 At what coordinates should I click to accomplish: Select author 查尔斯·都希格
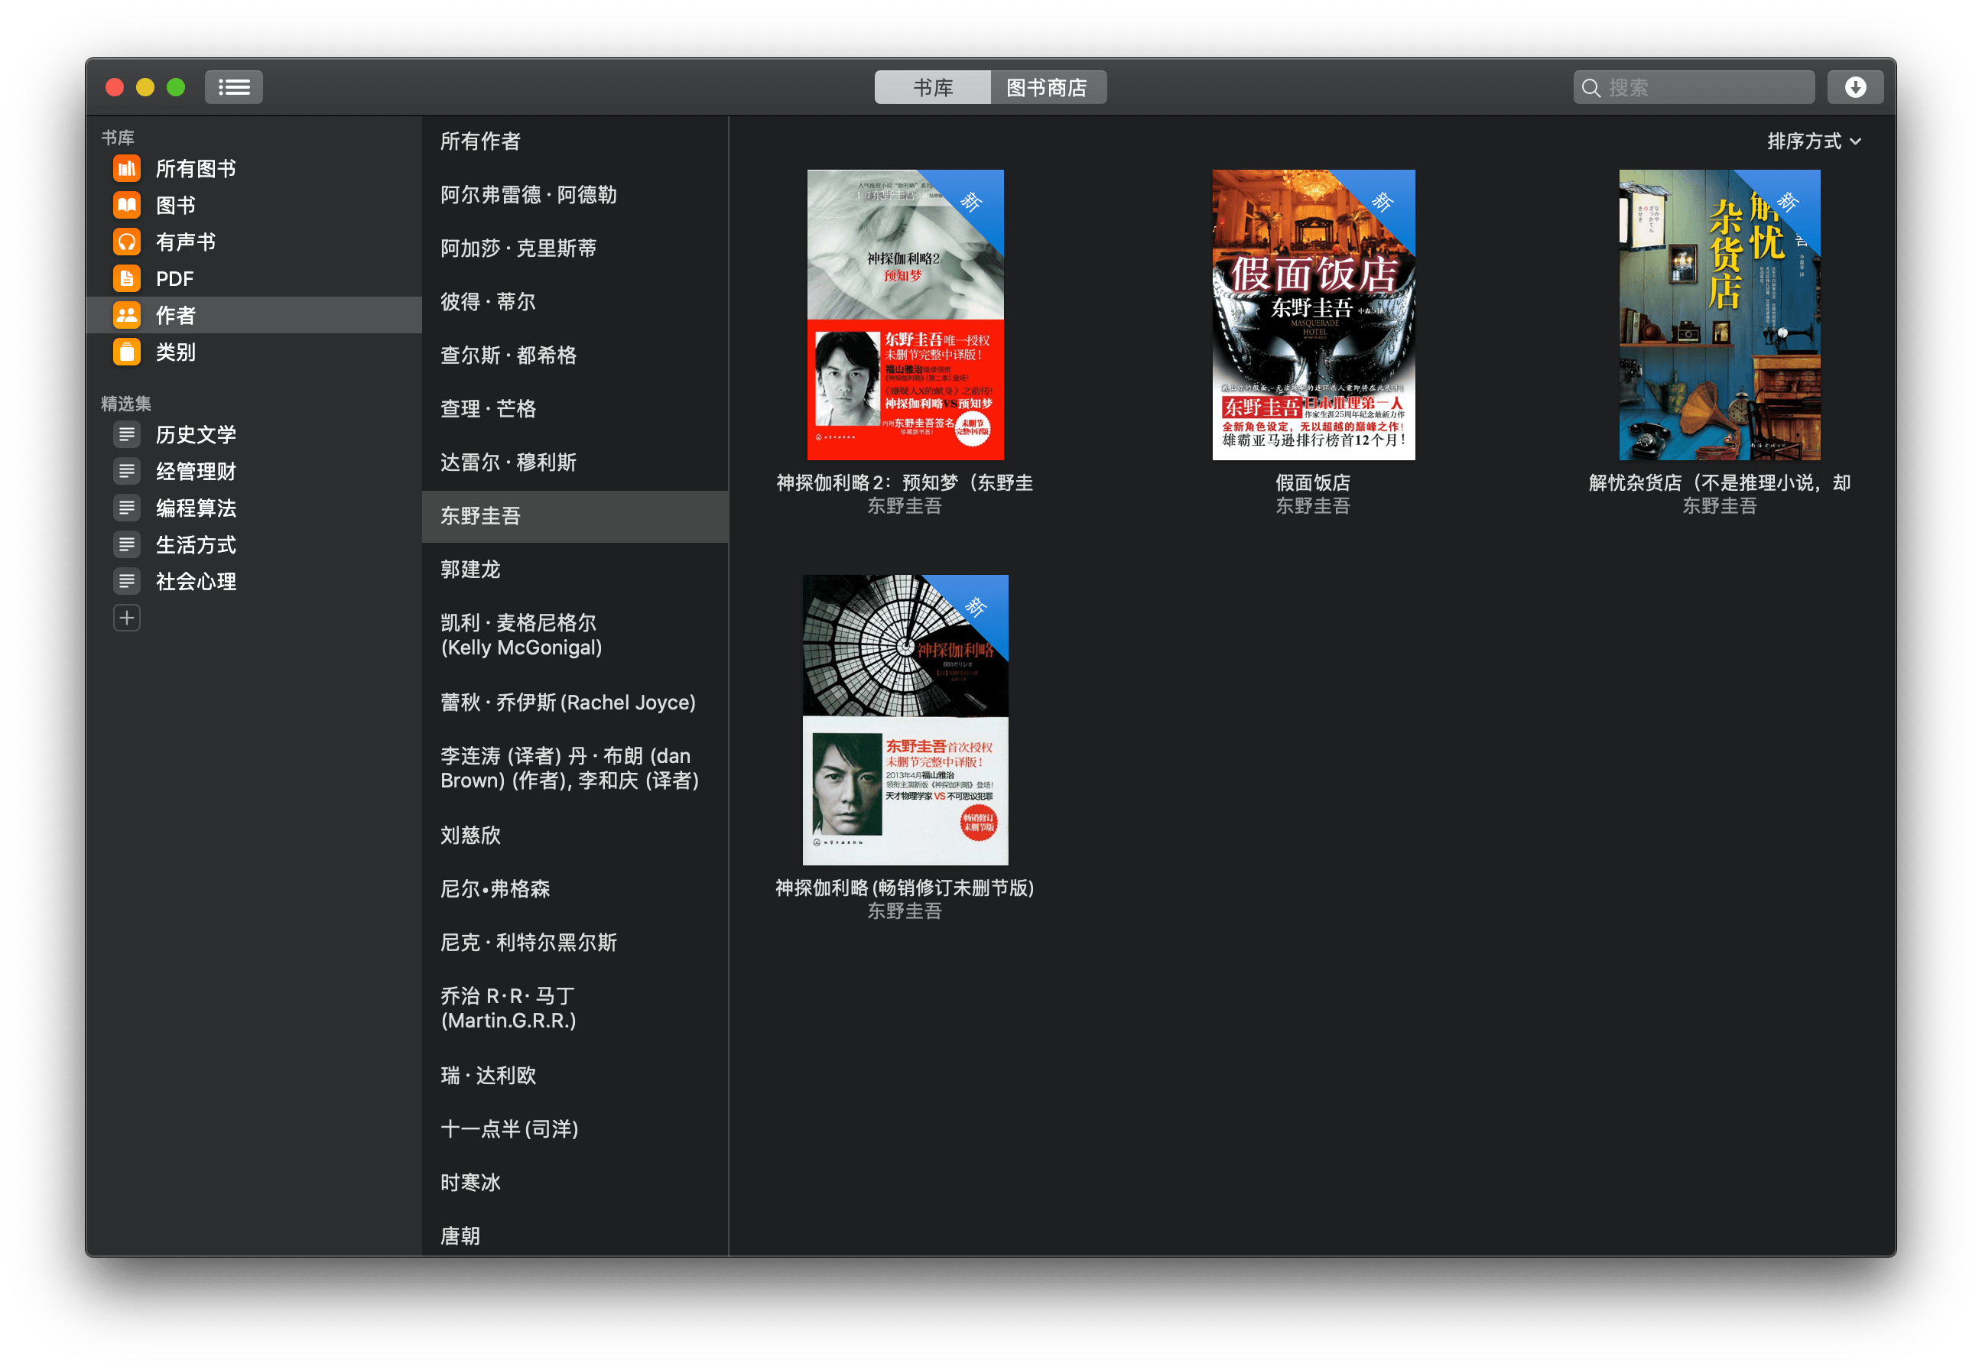click(575, 355)
